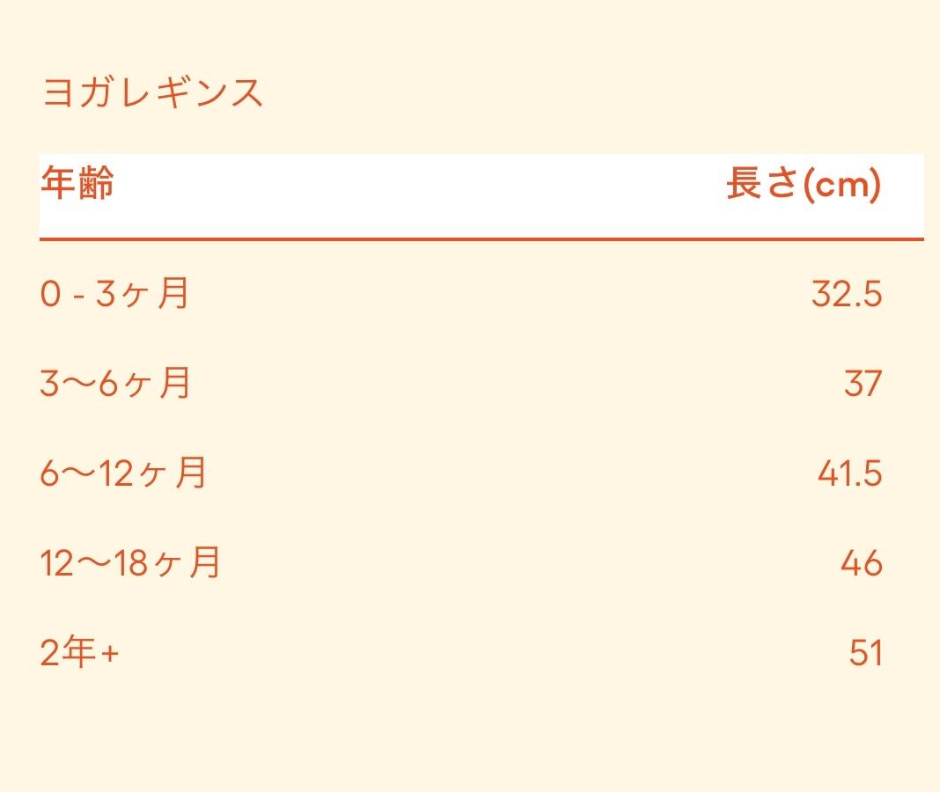Screen dimensions: 940x792
Task: Select the 37 length value
Action: (x=863, y=384)
